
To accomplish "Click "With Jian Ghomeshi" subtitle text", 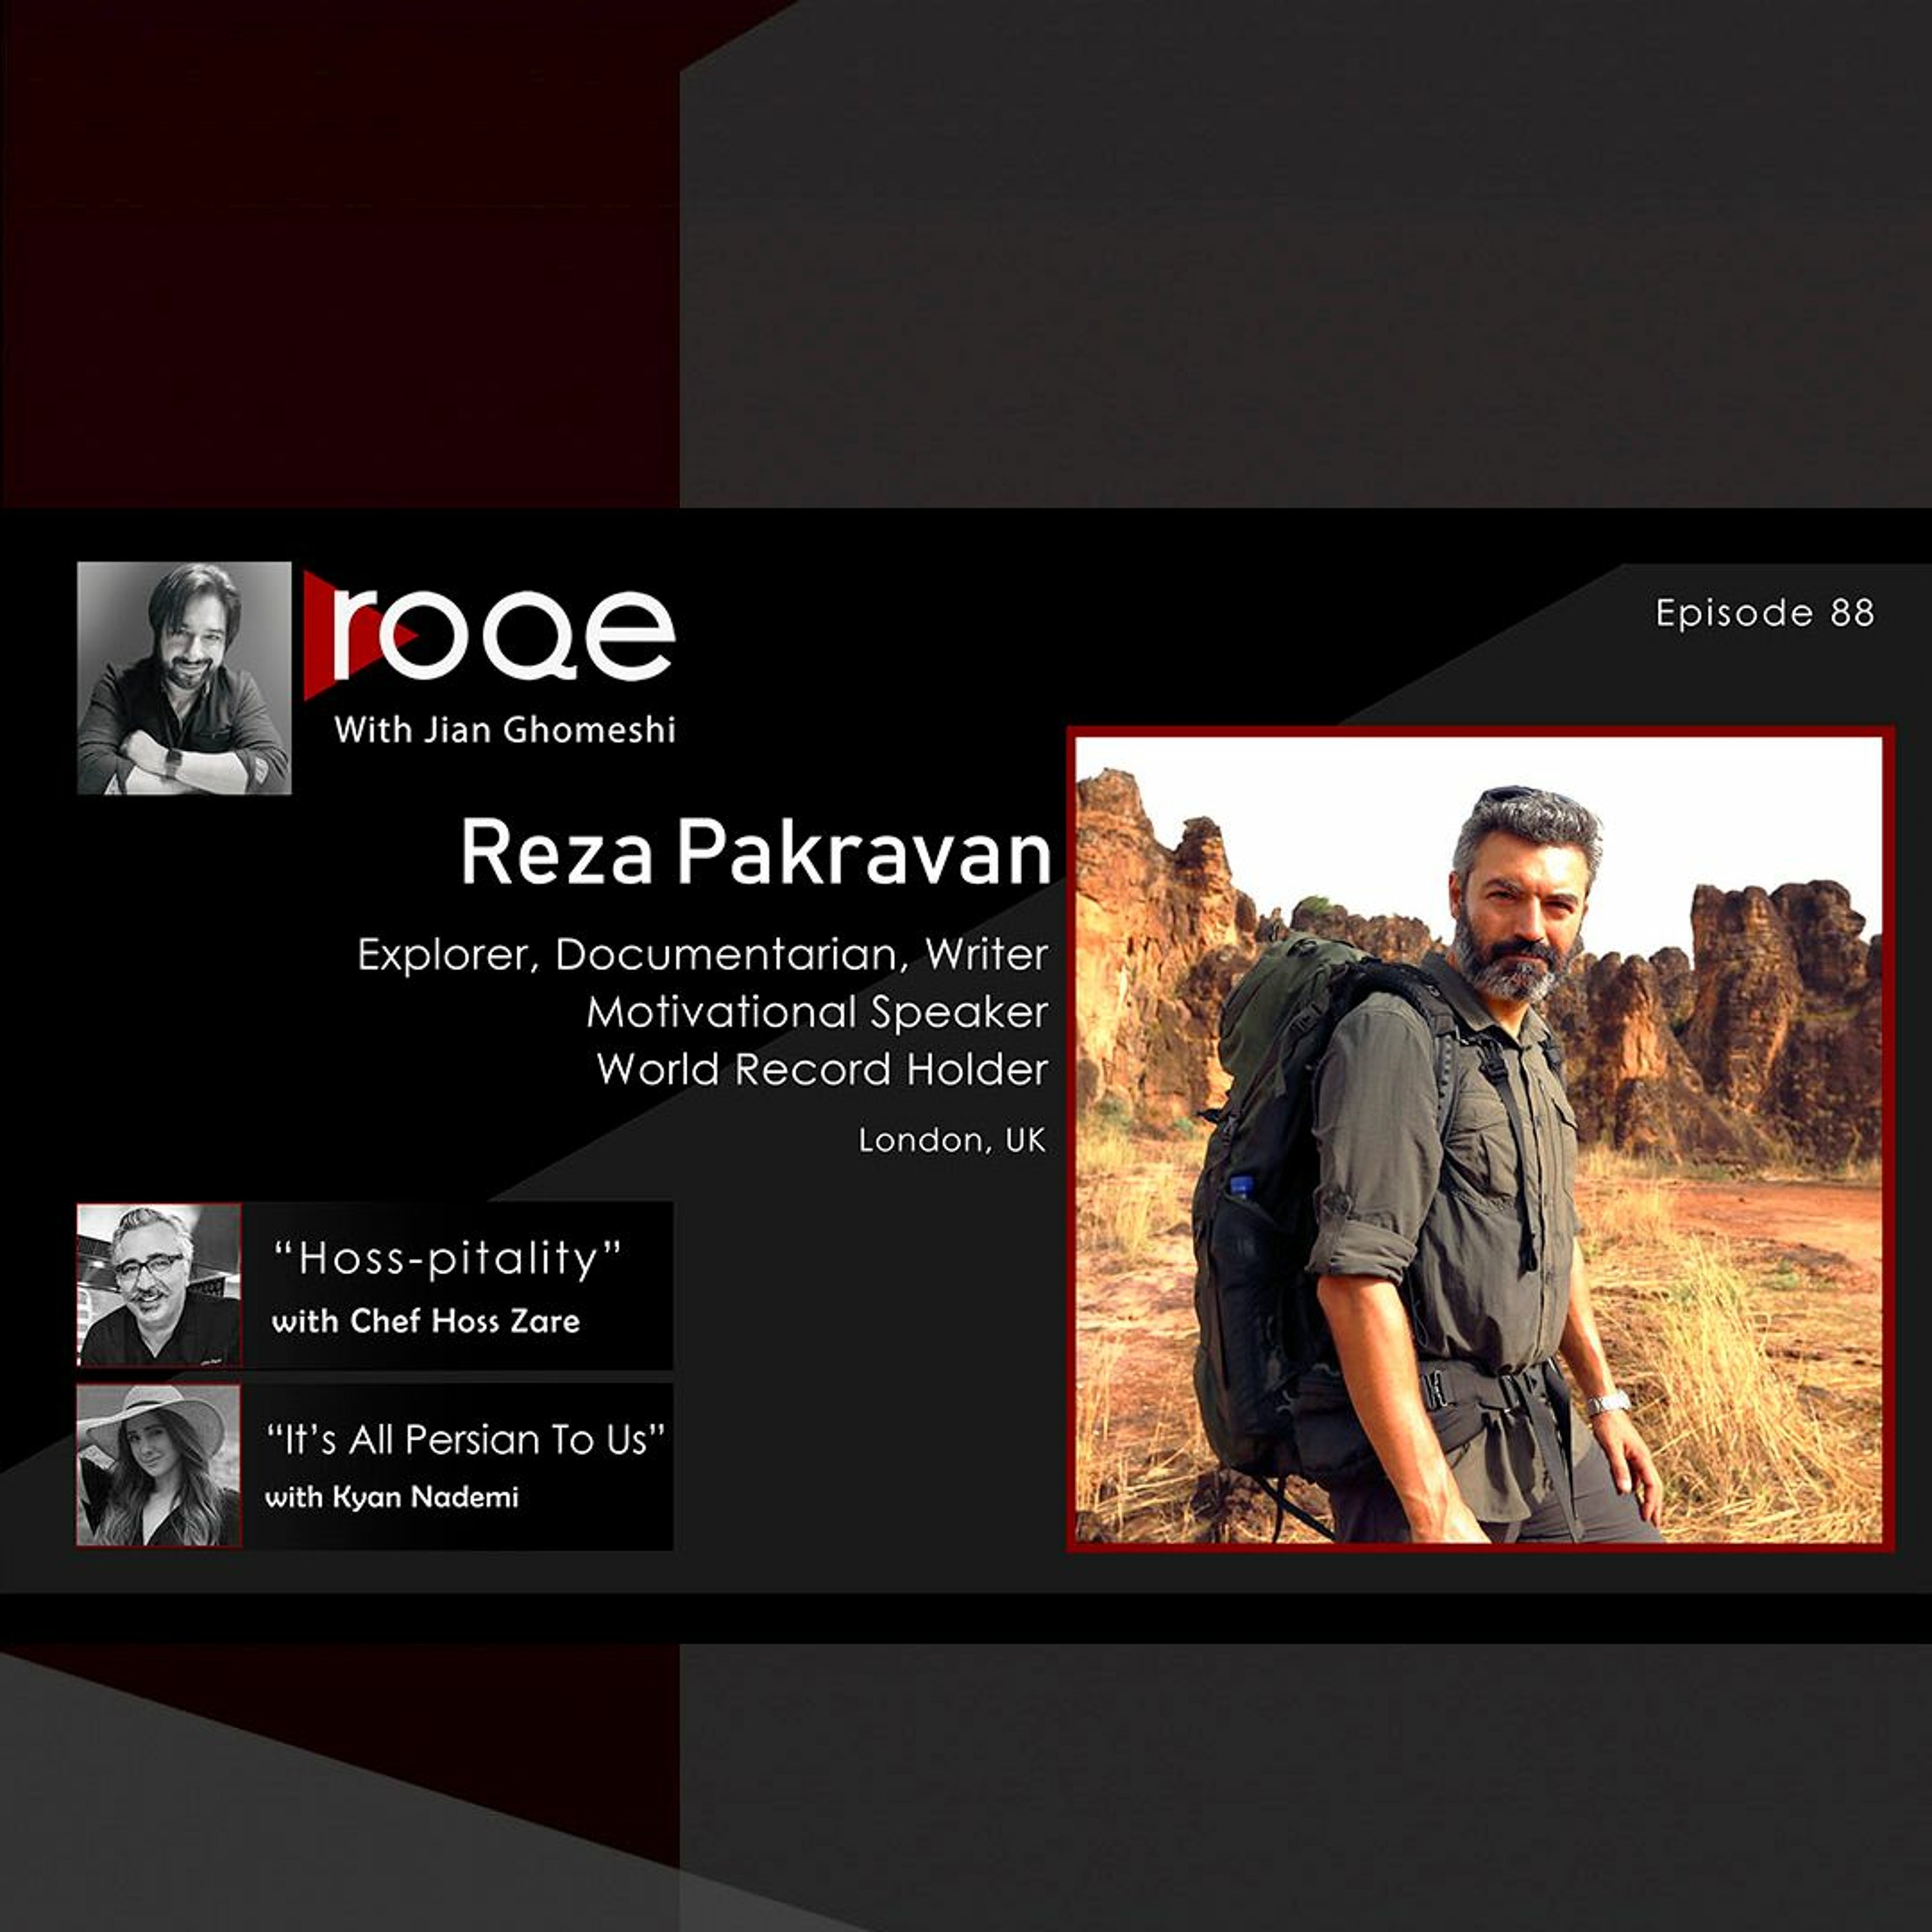I will click(505, 730).
